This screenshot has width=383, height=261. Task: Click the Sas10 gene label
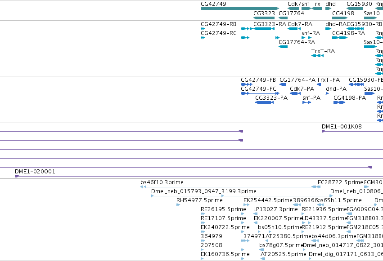pos(371,13)
